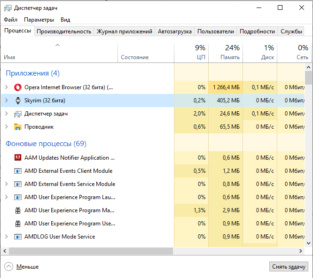Open the Автозагрузка tab
This screenshot has height=278, width=313.
click(x=174, y=31)
